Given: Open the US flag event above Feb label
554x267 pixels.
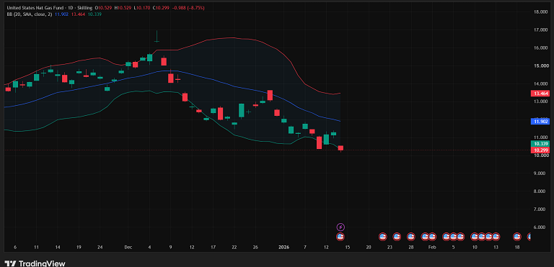Looking at the screenshot, I should [432, 237].
